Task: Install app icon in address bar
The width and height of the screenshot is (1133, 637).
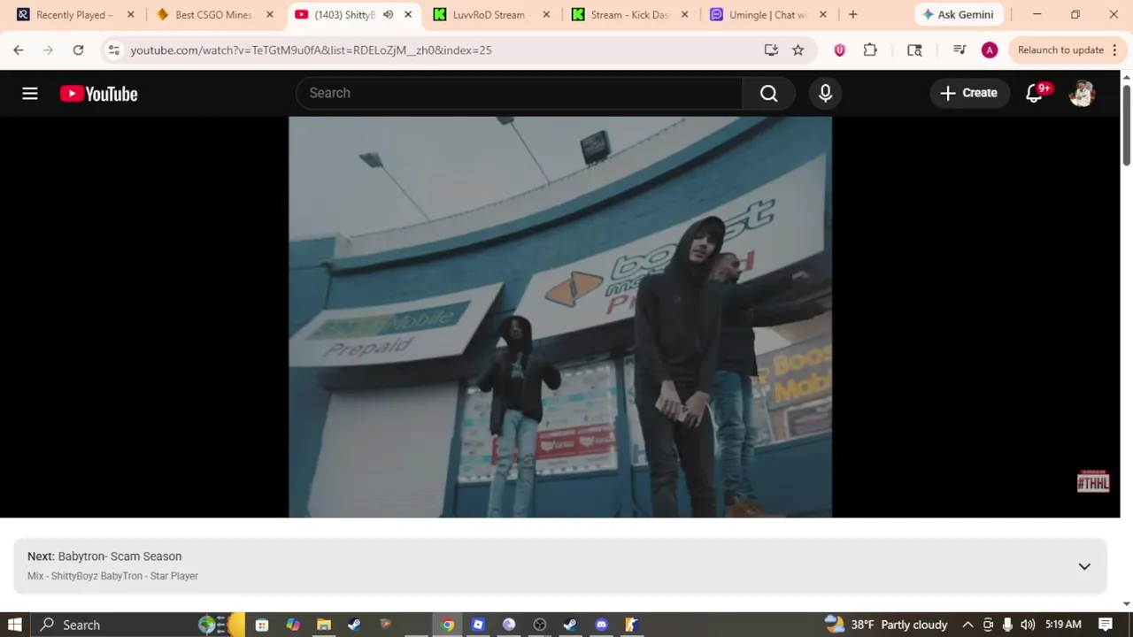Action: pos(771,50)
